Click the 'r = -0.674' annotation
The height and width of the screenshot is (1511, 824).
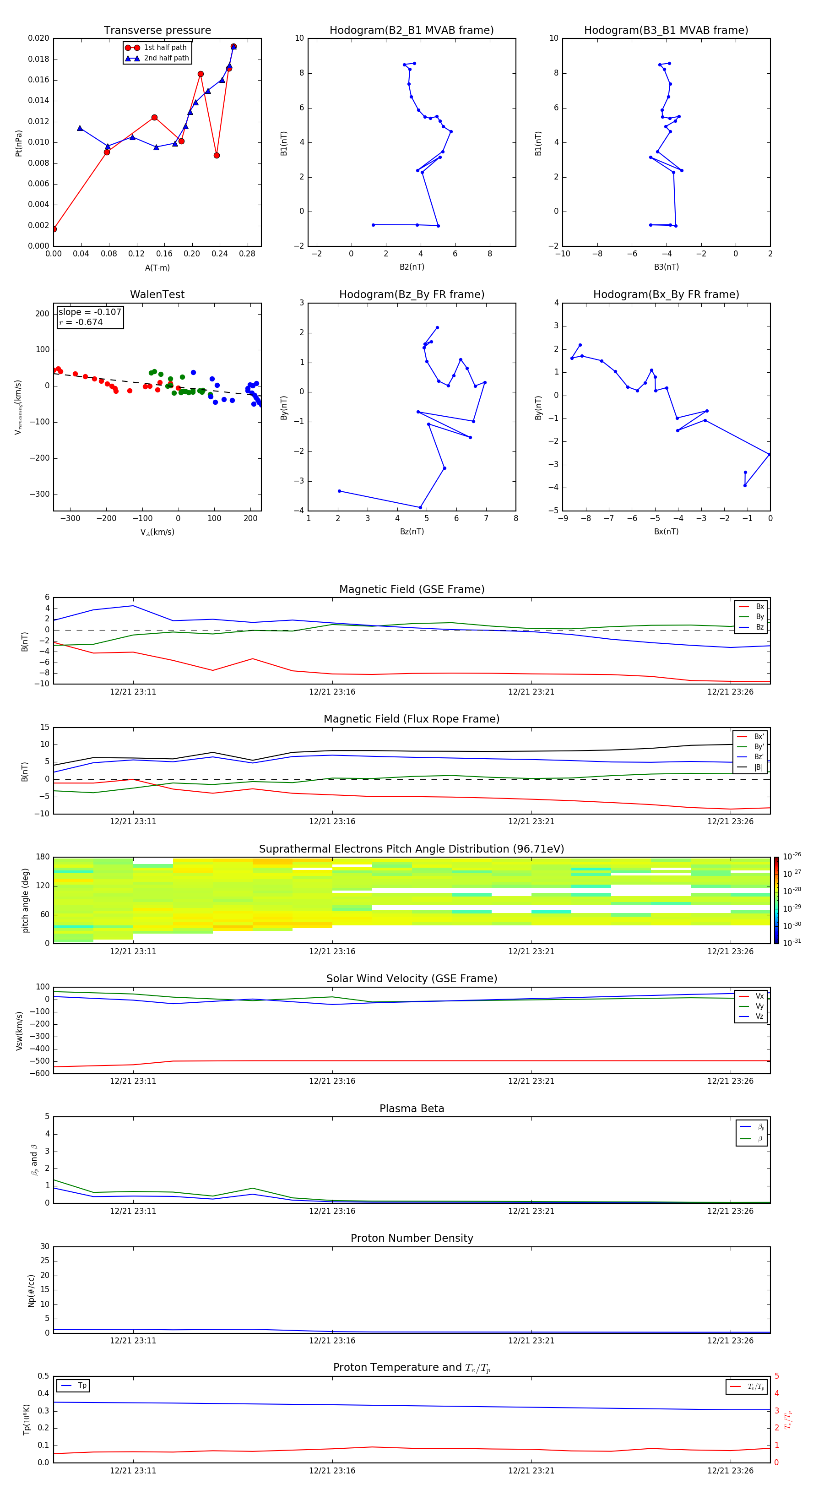(x=81, y=322)
